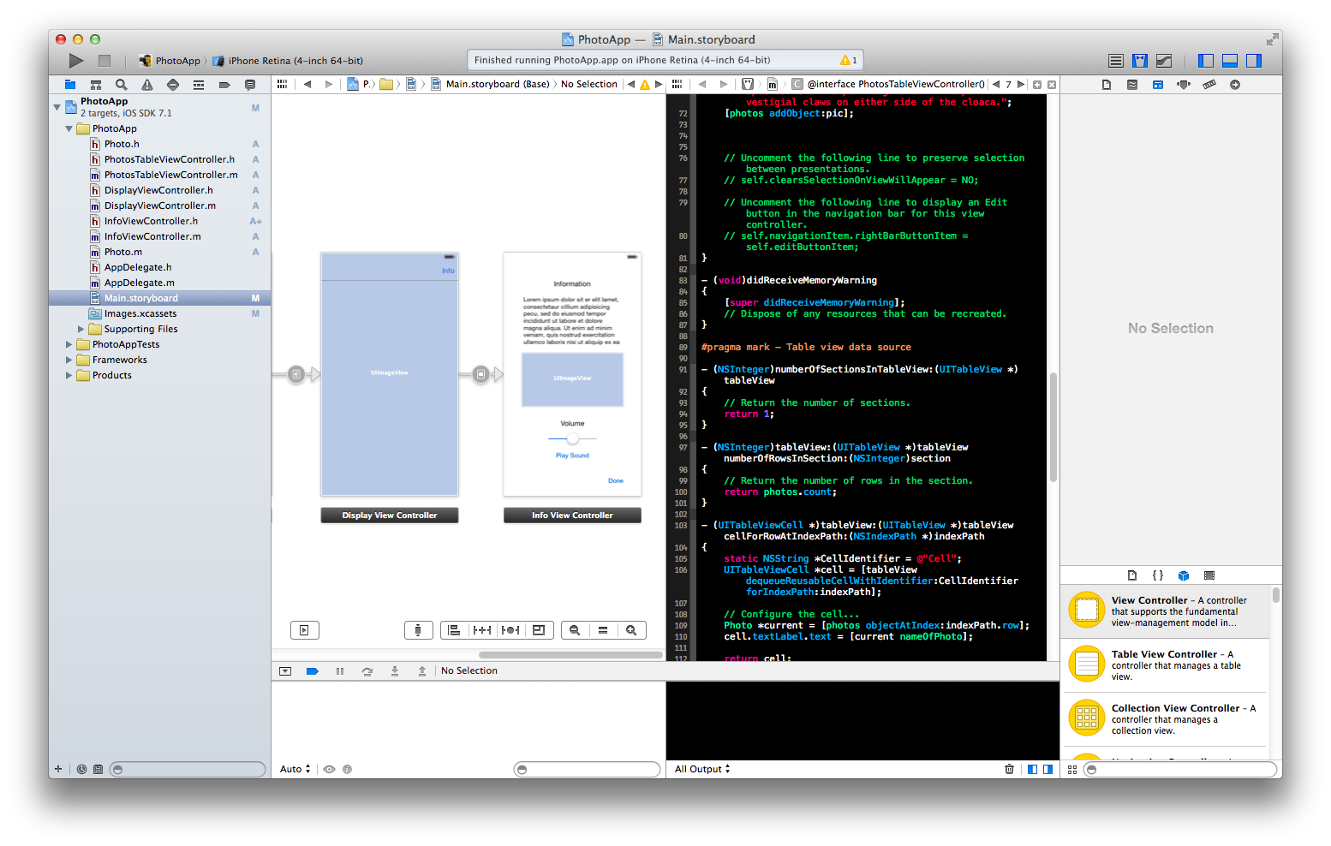The width and height of the screenshot is (1331, 846).
Task: Open the Media library
Action: click(x=1209, y=575)
